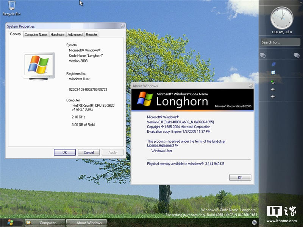Click Cancel in System Properties
The image size is (303, 227).
click(x=89, y=152)
